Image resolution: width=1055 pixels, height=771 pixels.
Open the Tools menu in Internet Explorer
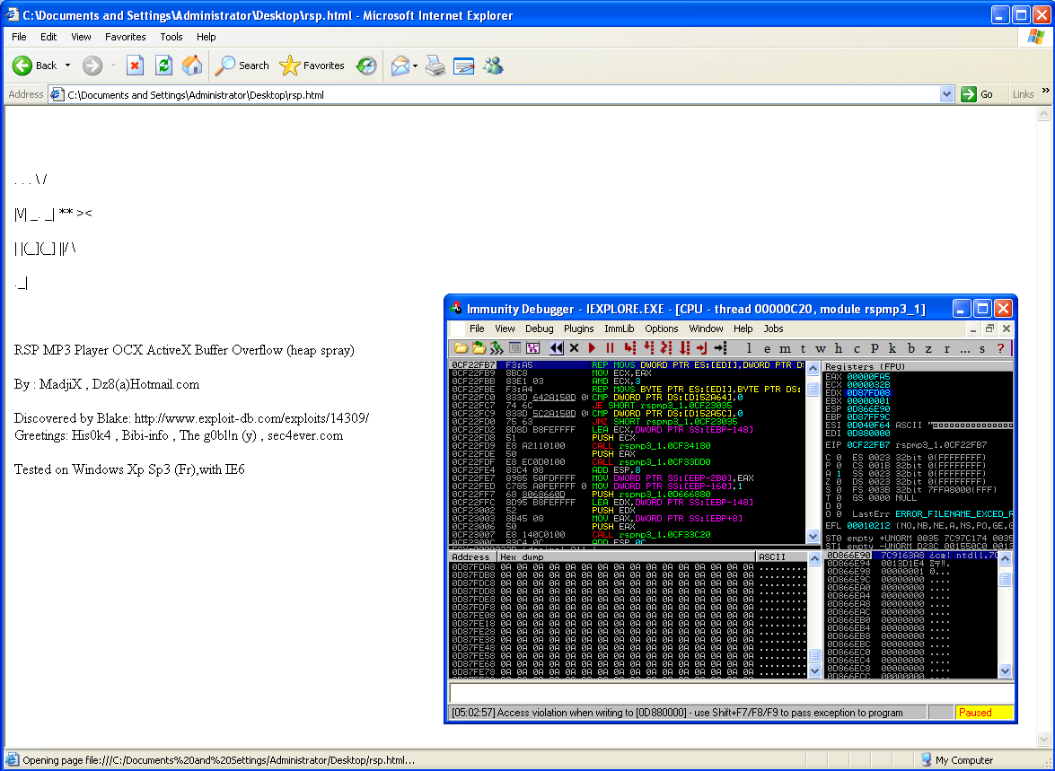(x=171, y=37)
